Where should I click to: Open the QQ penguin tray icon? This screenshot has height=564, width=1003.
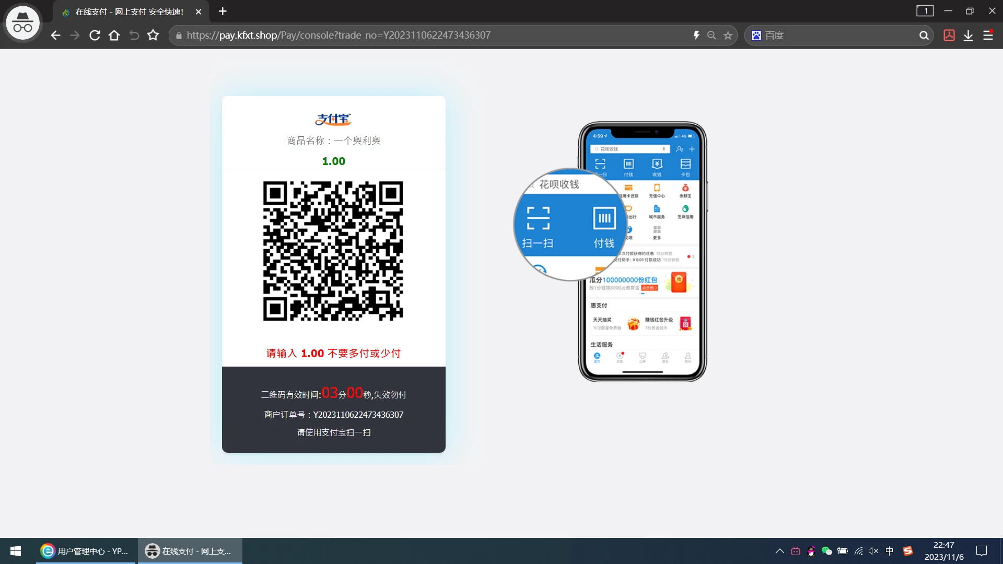click(811, 551)
